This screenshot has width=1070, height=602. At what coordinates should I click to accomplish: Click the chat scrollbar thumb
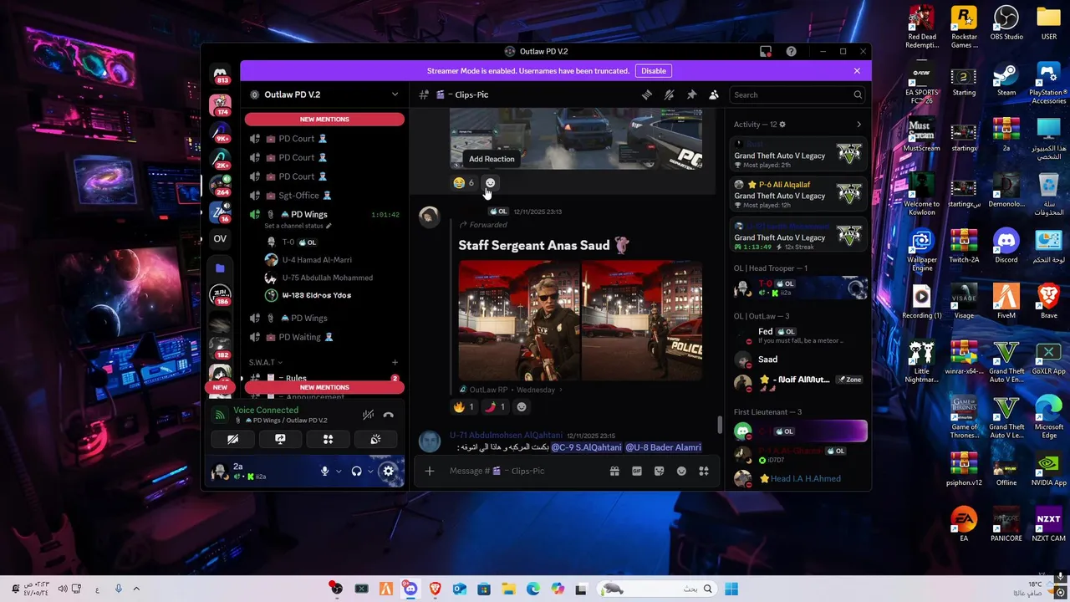point(719,426)
